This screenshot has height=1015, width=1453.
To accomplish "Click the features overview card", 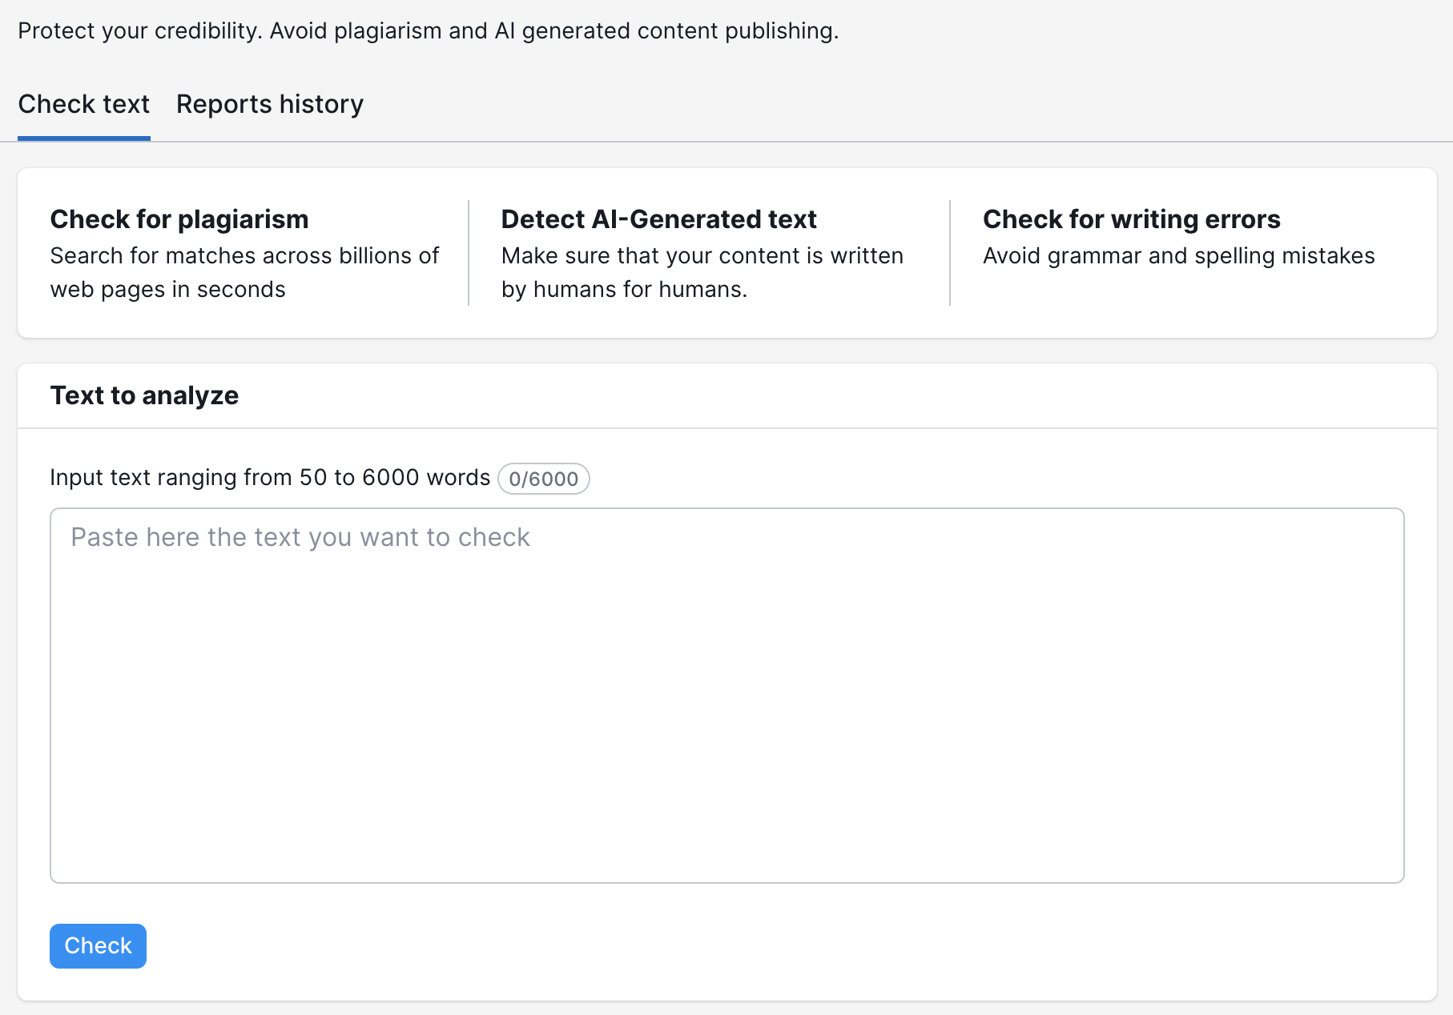I will [726, 252].
